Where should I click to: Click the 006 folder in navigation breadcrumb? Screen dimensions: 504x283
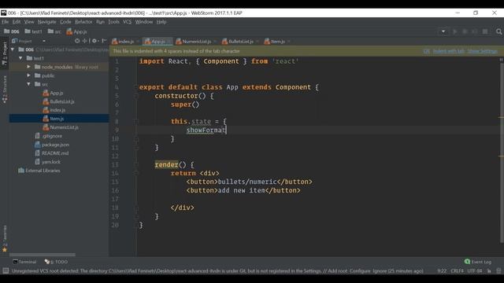coord(12,31)
